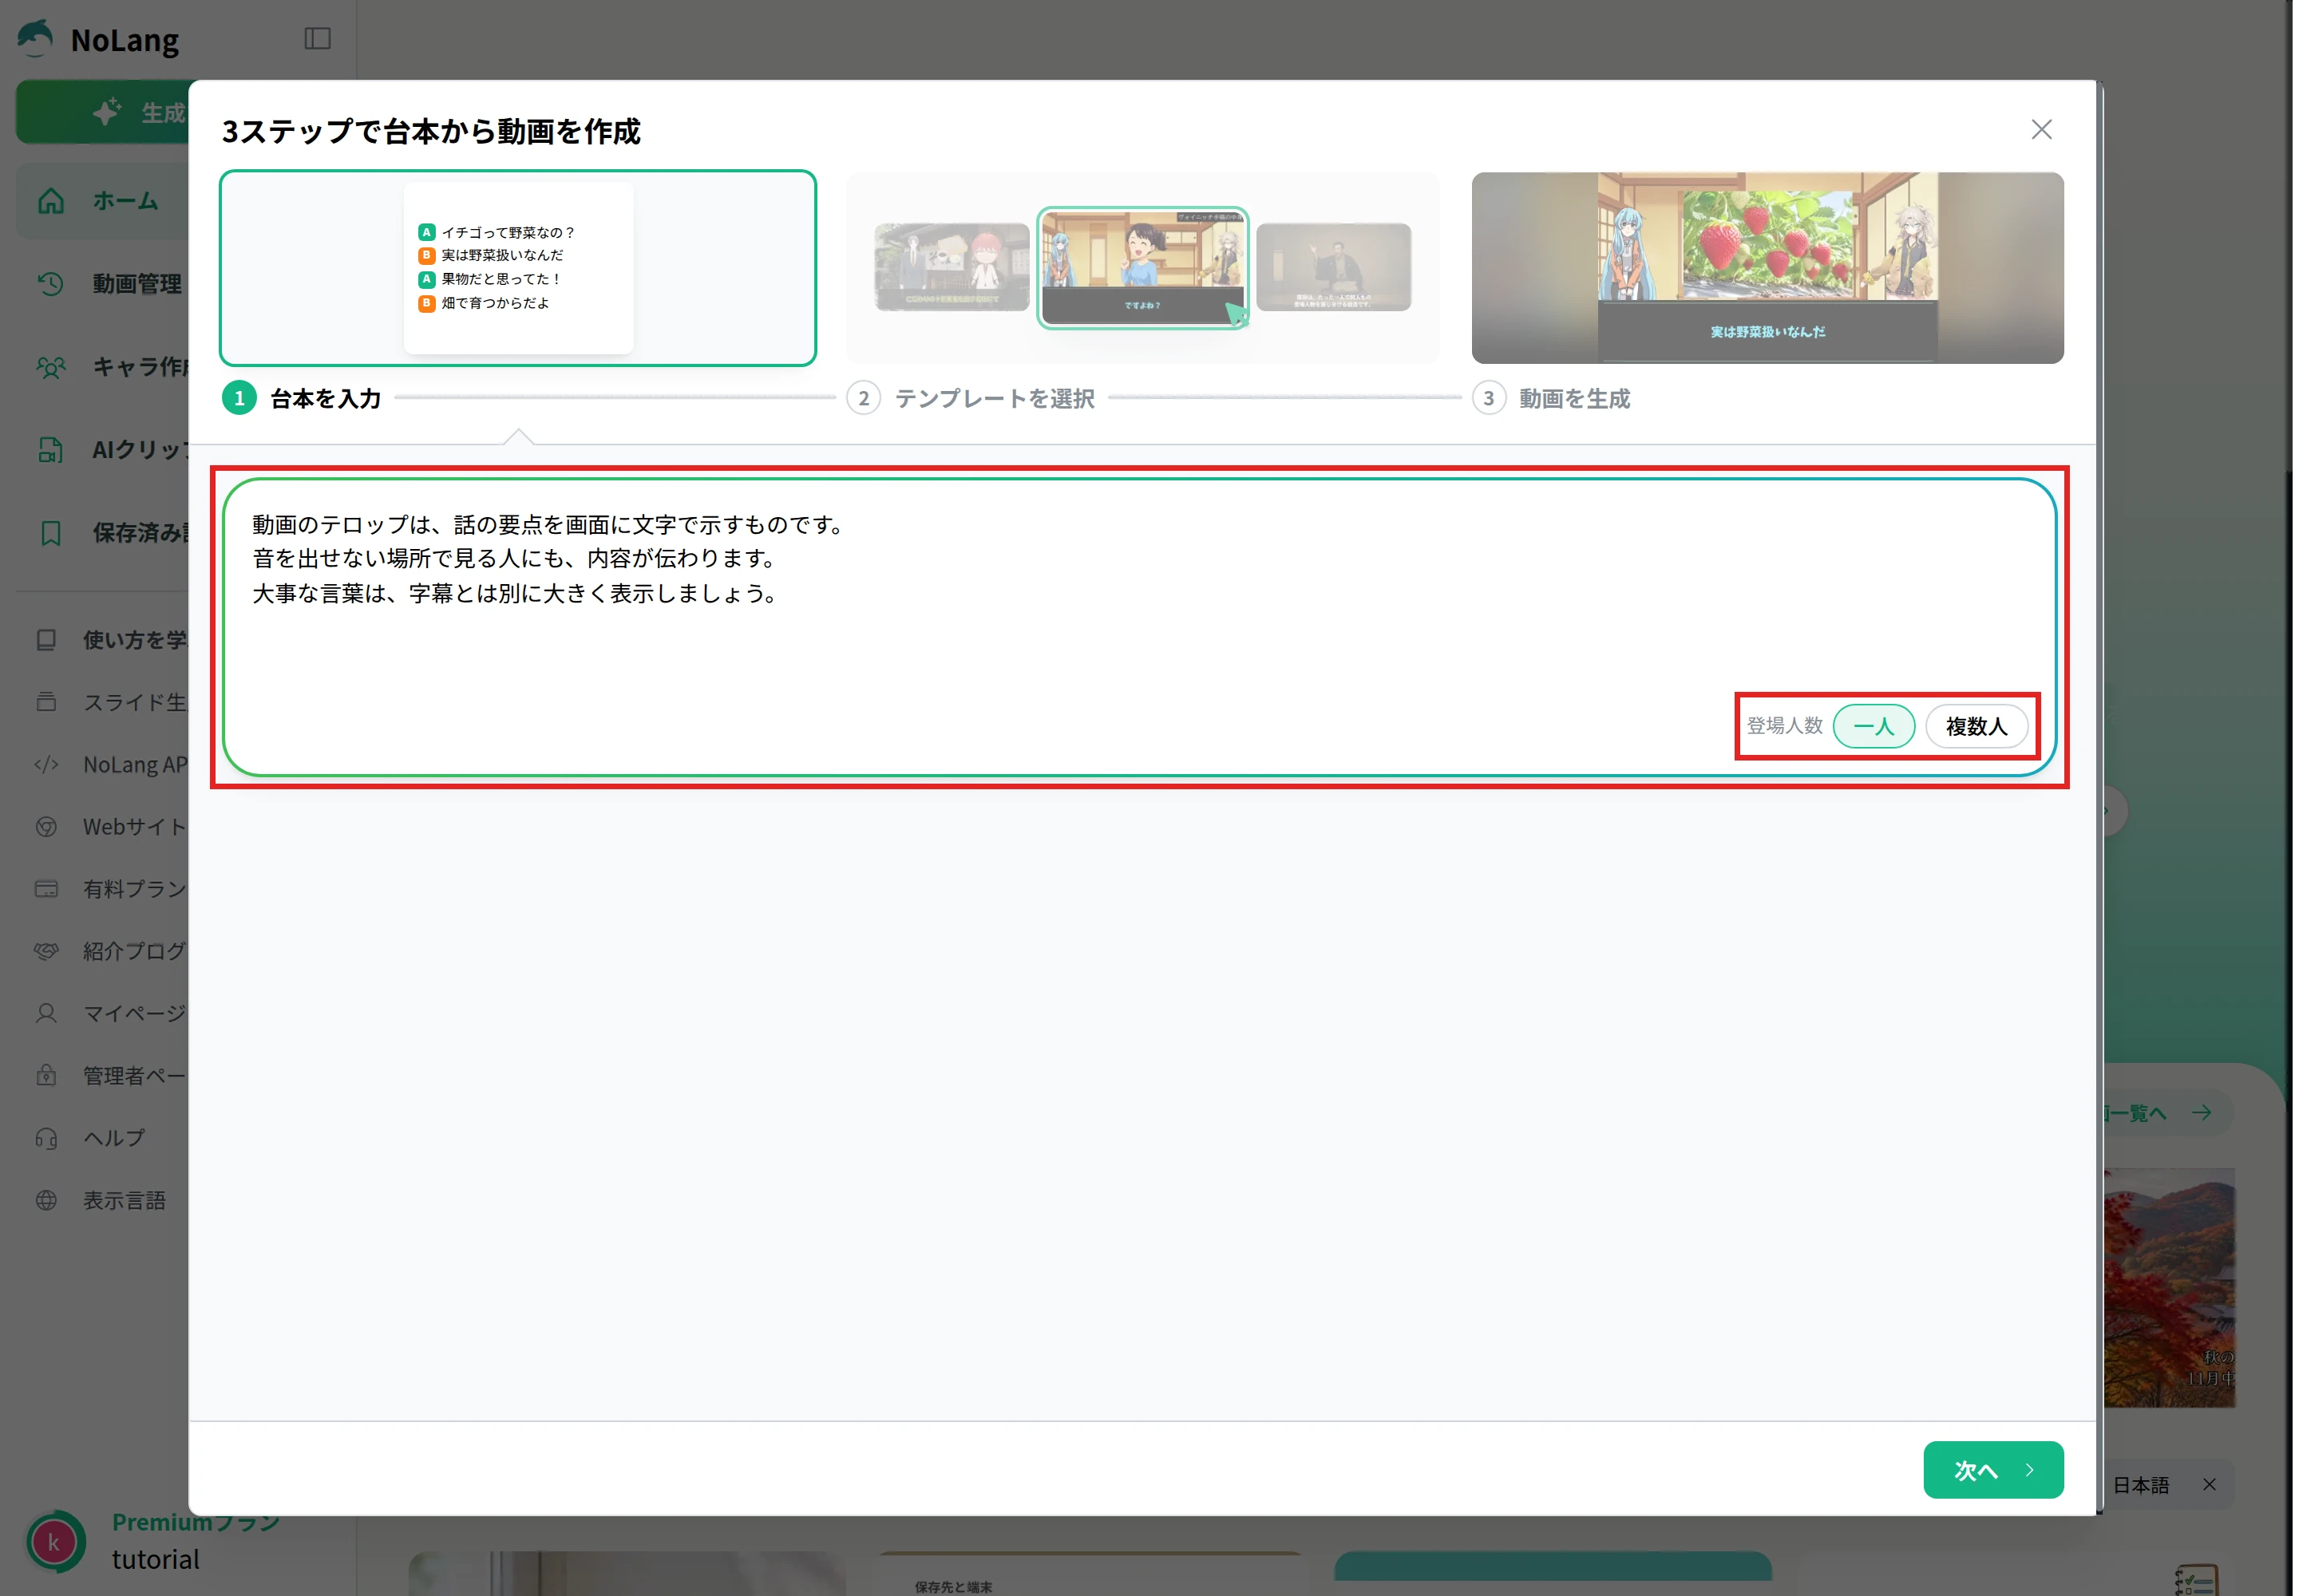Click the green 生成 button in sidebar
The width and height of the screenshot is (2299, 1596).
tap(102, 112)
